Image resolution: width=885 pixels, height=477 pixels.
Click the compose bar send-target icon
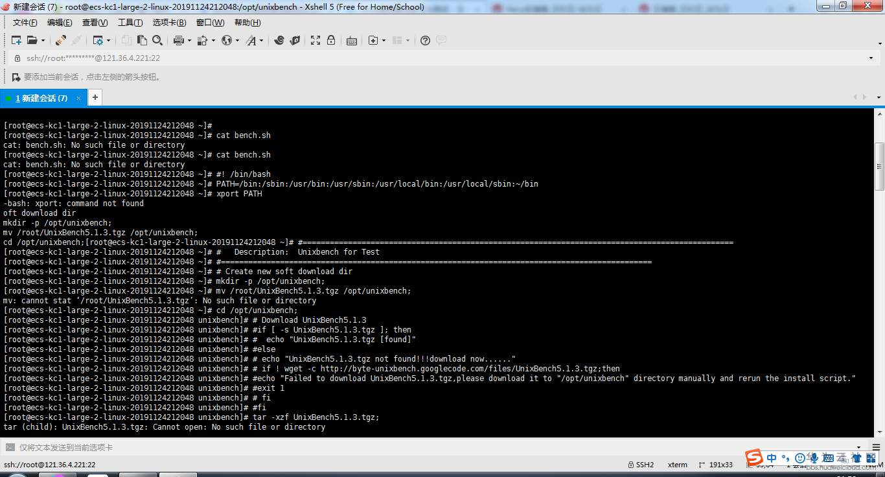coord(10,447)
